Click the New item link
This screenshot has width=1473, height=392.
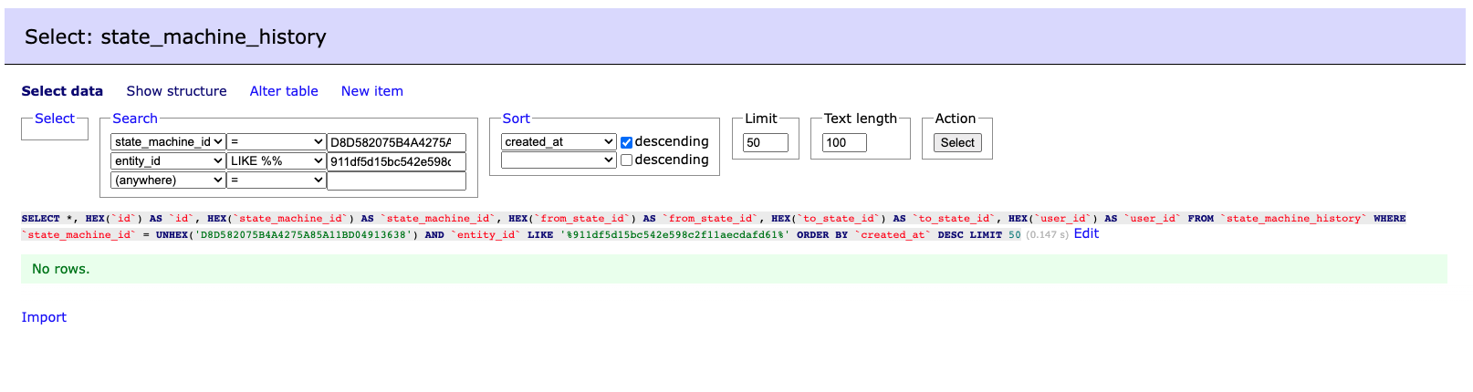372,91
